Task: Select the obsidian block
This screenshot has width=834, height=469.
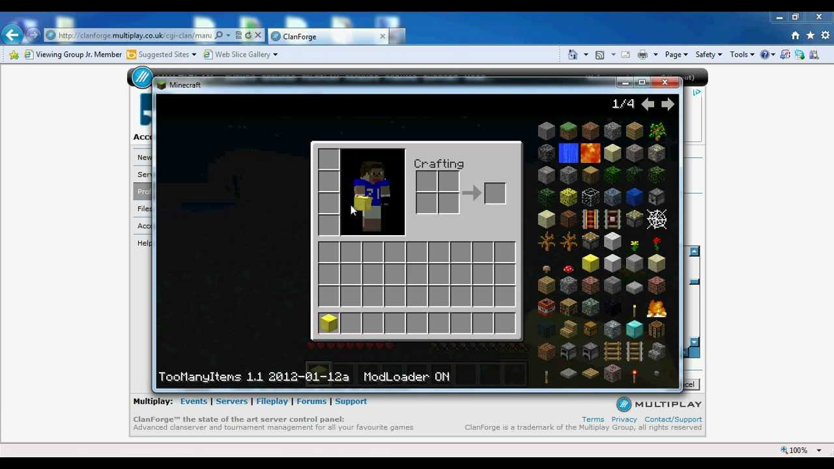Action: point(612,307)
